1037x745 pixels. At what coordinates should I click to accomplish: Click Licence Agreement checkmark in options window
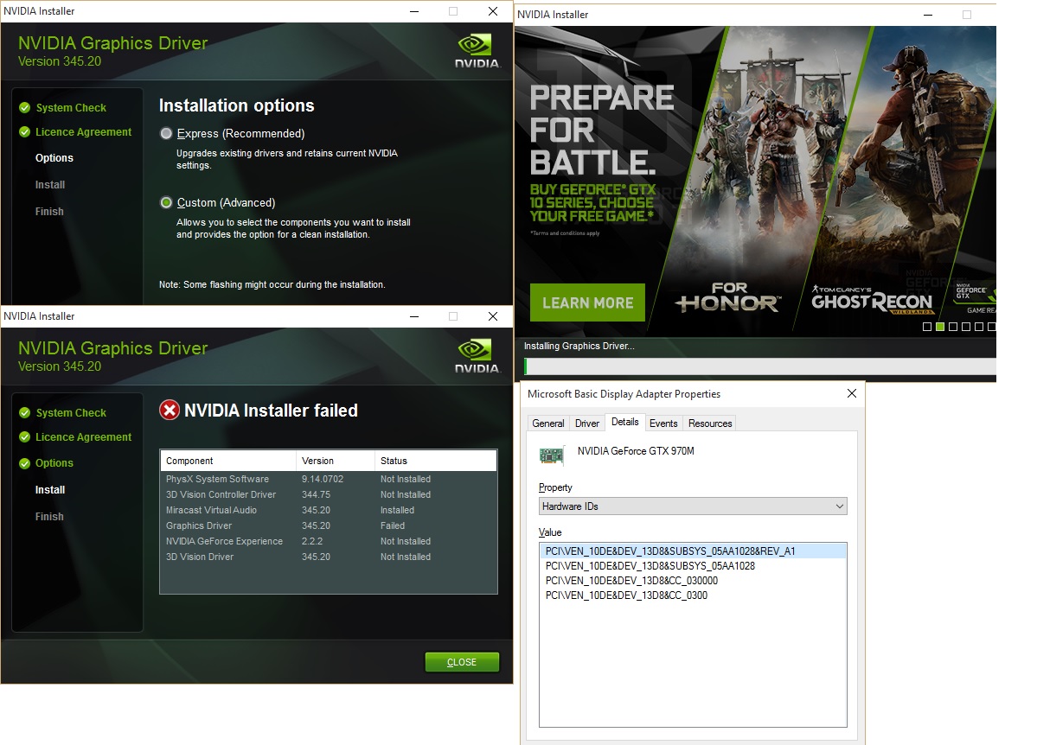pos(24,132)
